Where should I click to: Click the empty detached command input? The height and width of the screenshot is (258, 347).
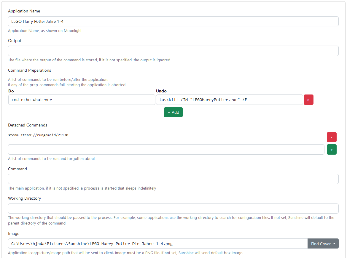point(166,150)
